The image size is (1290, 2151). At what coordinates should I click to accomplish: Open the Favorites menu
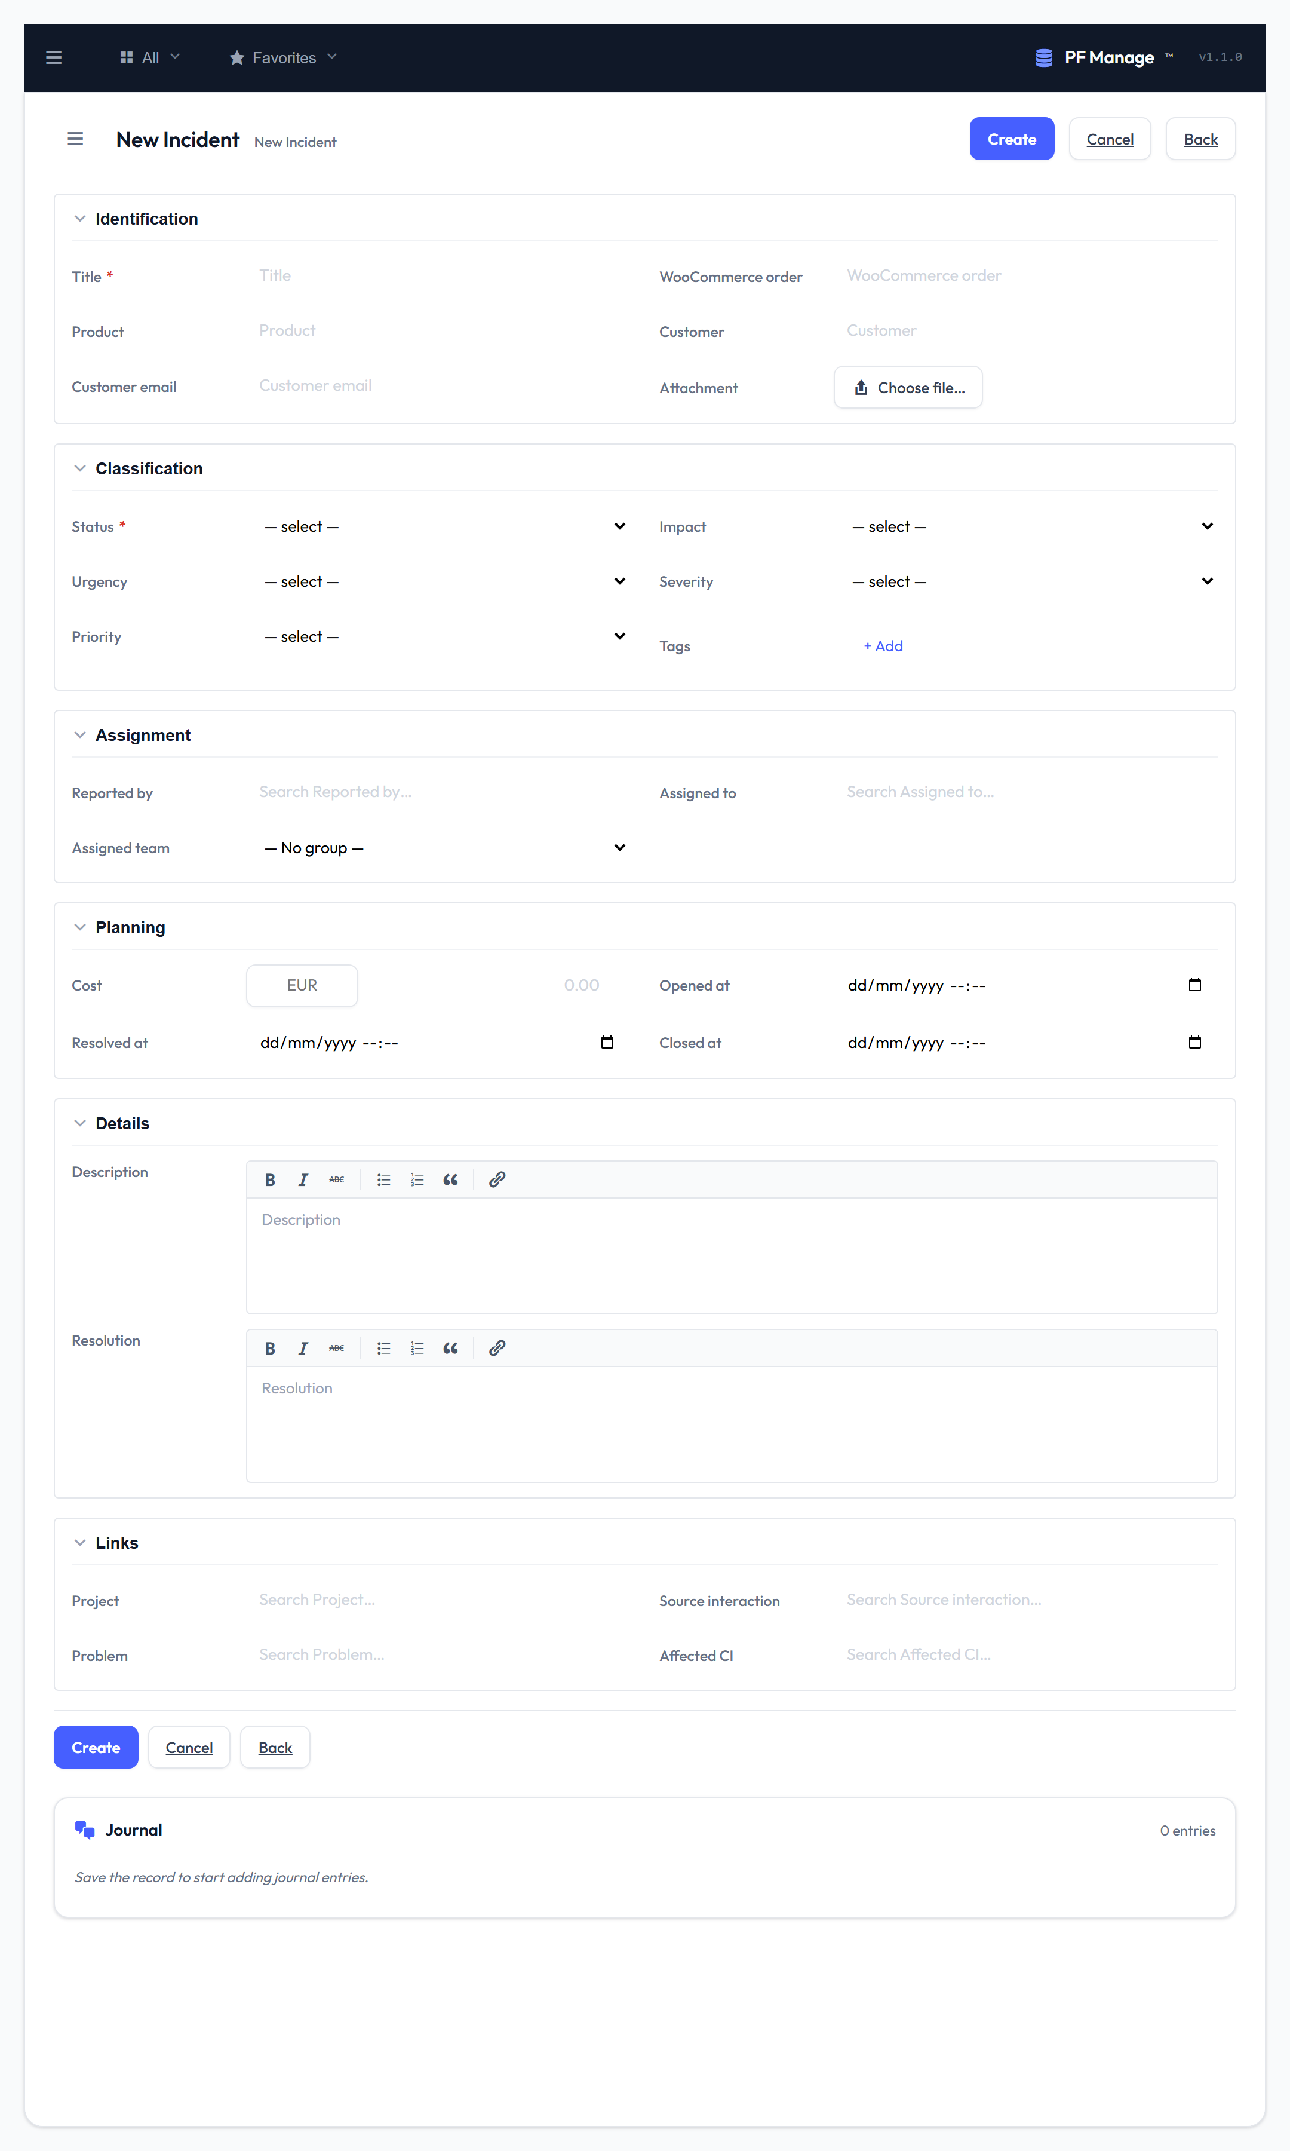coord(284,57)
